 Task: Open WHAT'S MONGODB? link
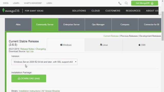(33, 3)
